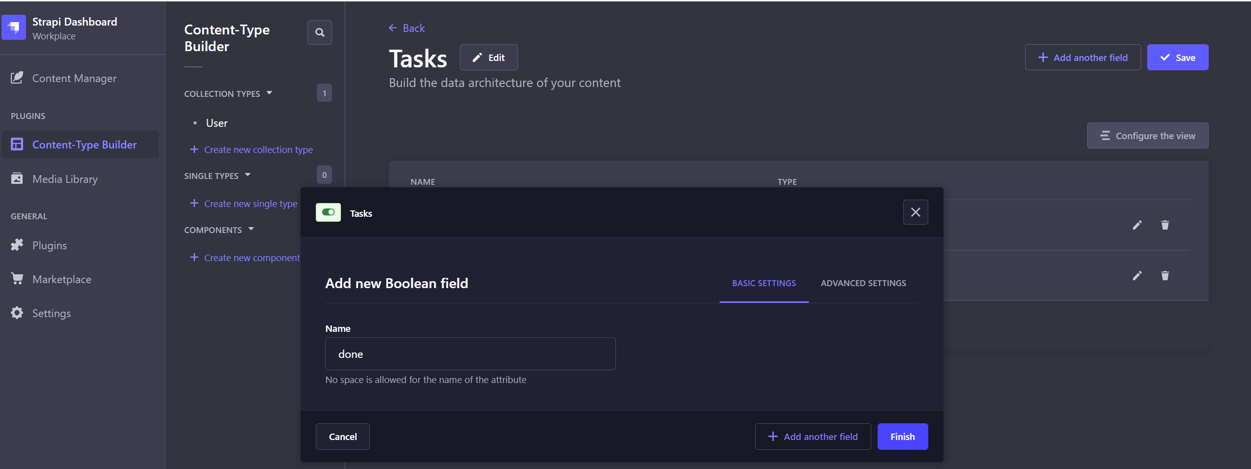
Task: Open search in Content-Type Builder panel
Action: (320, 32)
